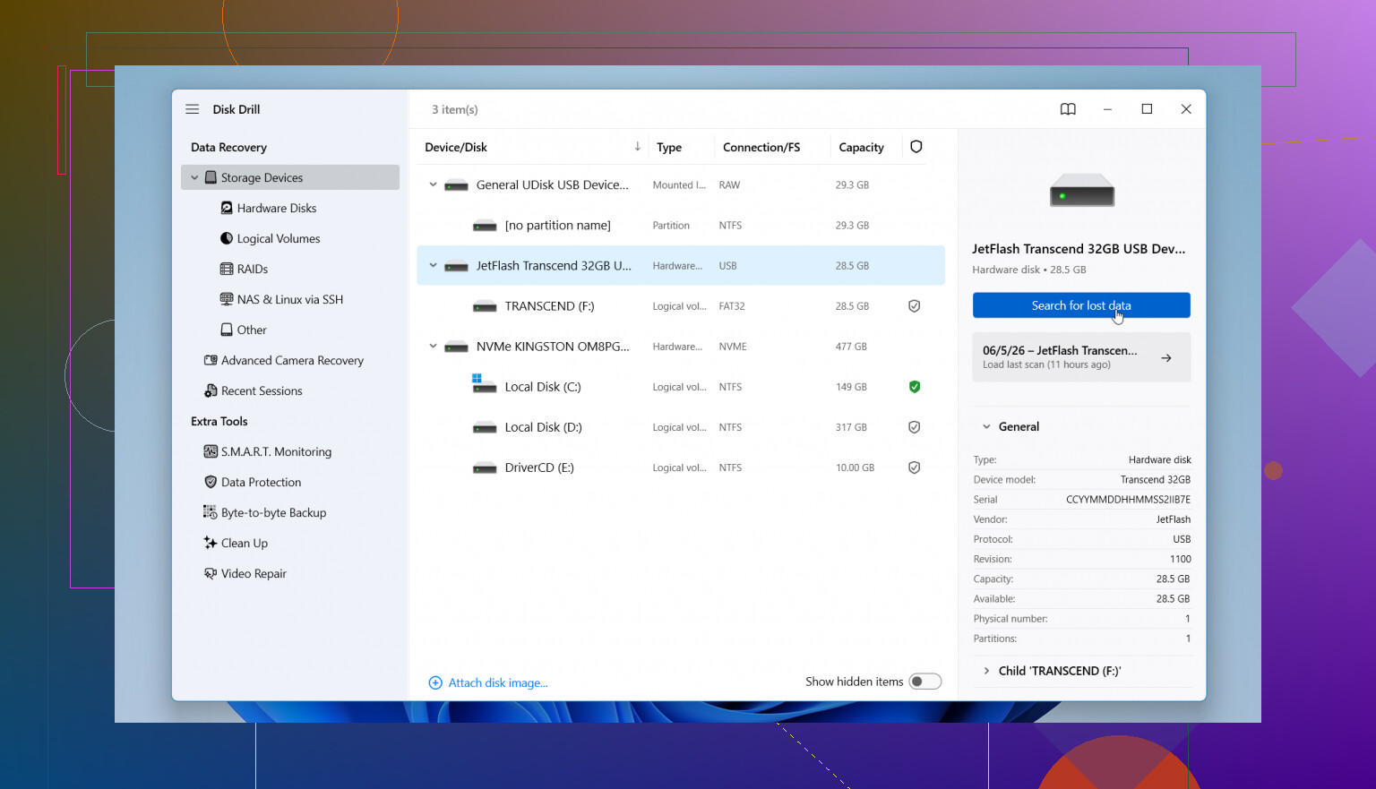Click the Storage Devices disk icon

click(211, 177)
